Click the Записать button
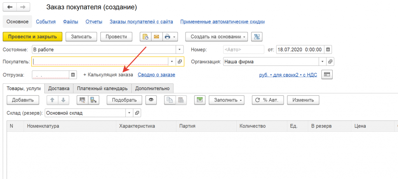The width and height of the screenshot is (398, 179). coord(81,37)
